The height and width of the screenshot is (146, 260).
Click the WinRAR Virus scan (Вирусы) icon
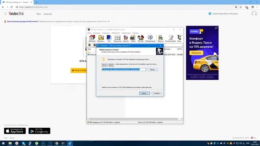click(160, 39)
